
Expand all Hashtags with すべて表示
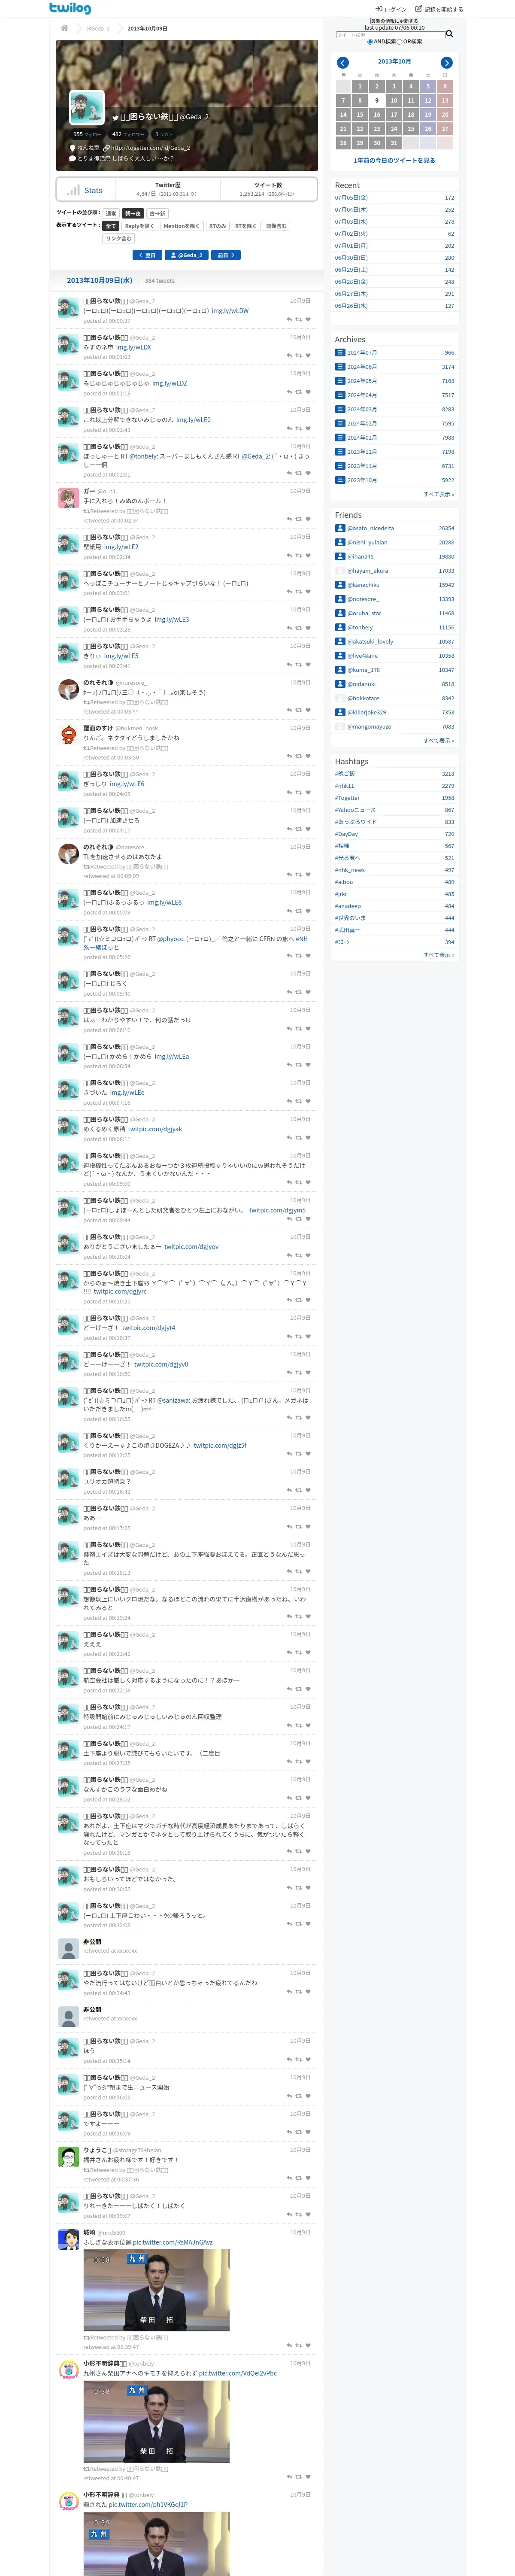pyautogui.click(x=438, y=955)
